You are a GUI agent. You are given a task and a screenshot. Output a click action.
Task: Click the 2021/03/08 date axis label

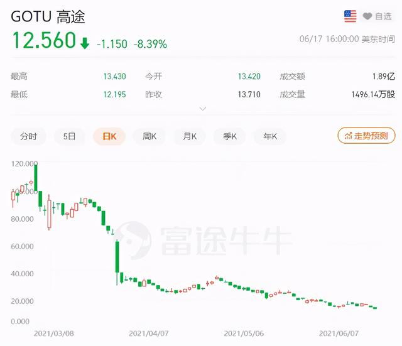pos(54,333)
